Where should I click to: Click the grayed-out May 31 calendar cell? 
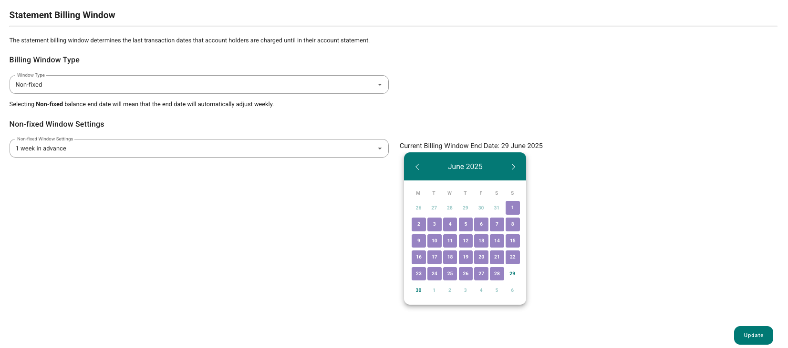click(x=497, y=208)
